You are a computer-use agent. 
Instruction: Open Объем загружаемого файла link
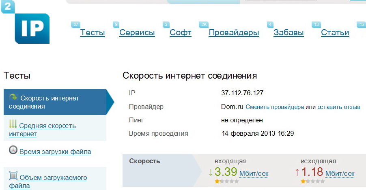(48, 181)
